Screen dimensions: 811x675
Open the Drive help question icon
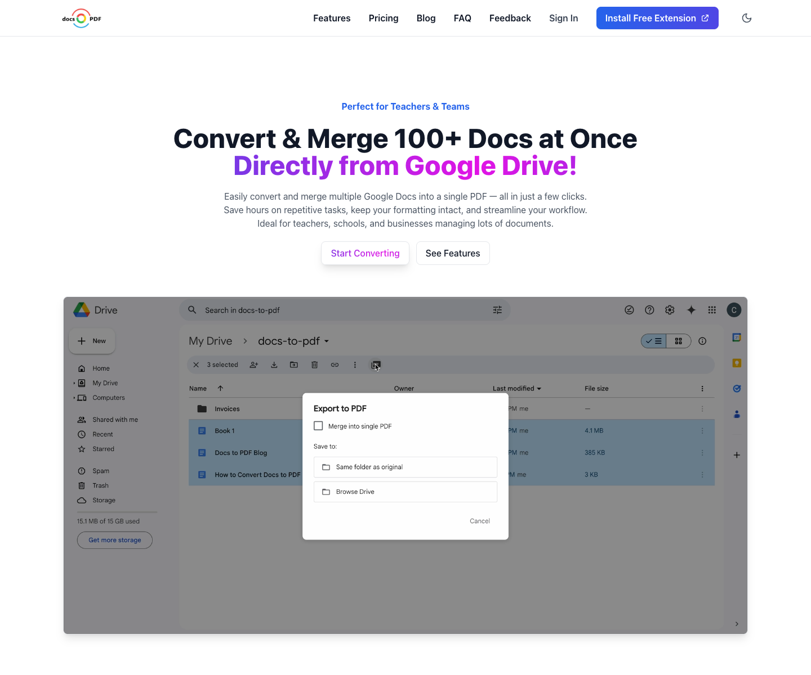[649, 310]
